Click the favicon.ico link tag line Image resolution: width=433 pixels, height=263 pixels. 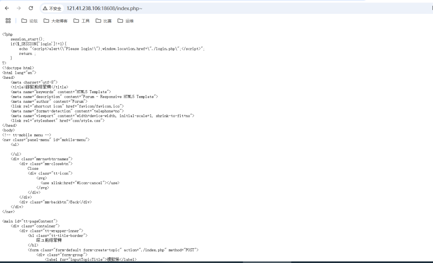[x=67, y=106]
